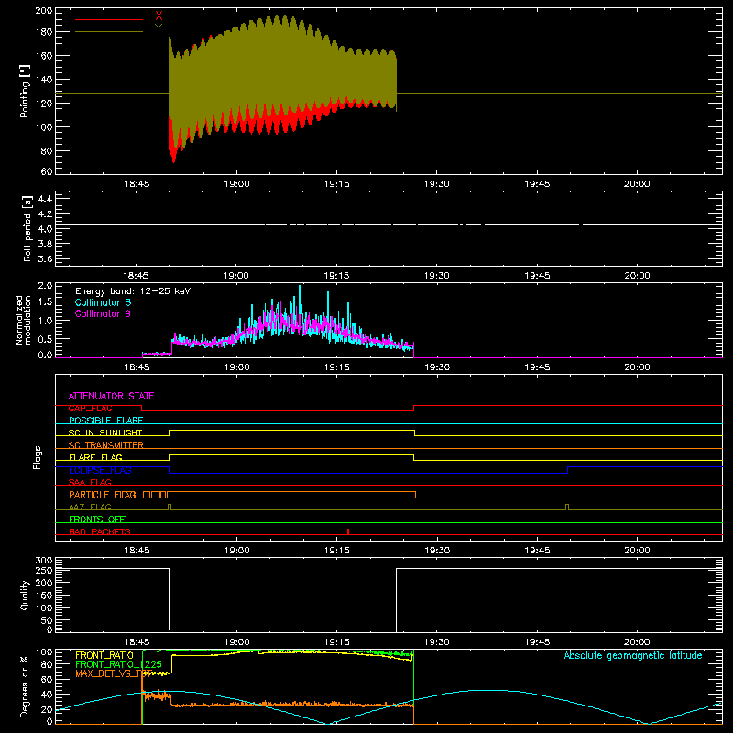Click 19:00 time label under modulation plot
The width and height of the screenshot is (733, 733).
click(x=236, y=367)
